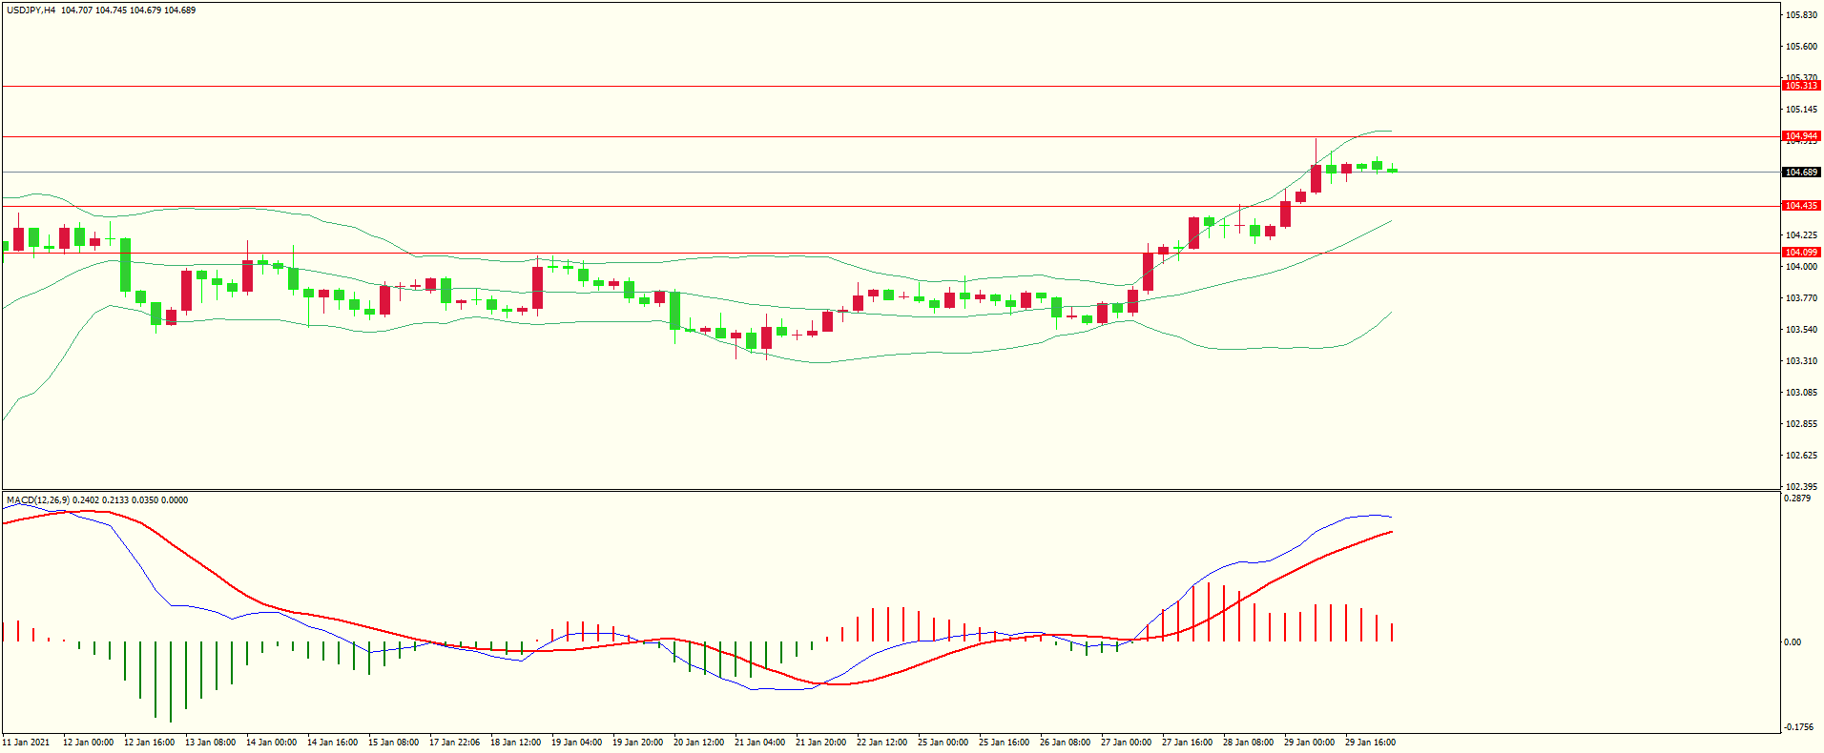Image resolution: width=1824 pixels, height=753 pixels.
Task: Click the 105.830 value on price scale
Action: point(1801,15)
